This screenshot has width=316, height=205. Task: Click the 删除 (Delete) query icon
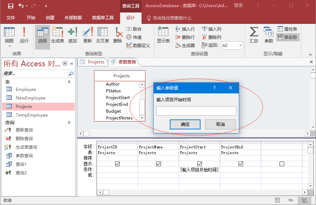tap(118, 35)
